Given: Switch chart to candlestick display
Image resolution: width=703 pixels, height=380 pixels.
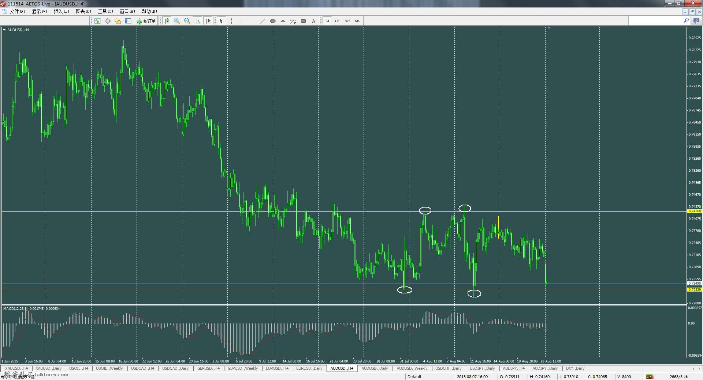Looking at the screenshot, I should (167, 21).
